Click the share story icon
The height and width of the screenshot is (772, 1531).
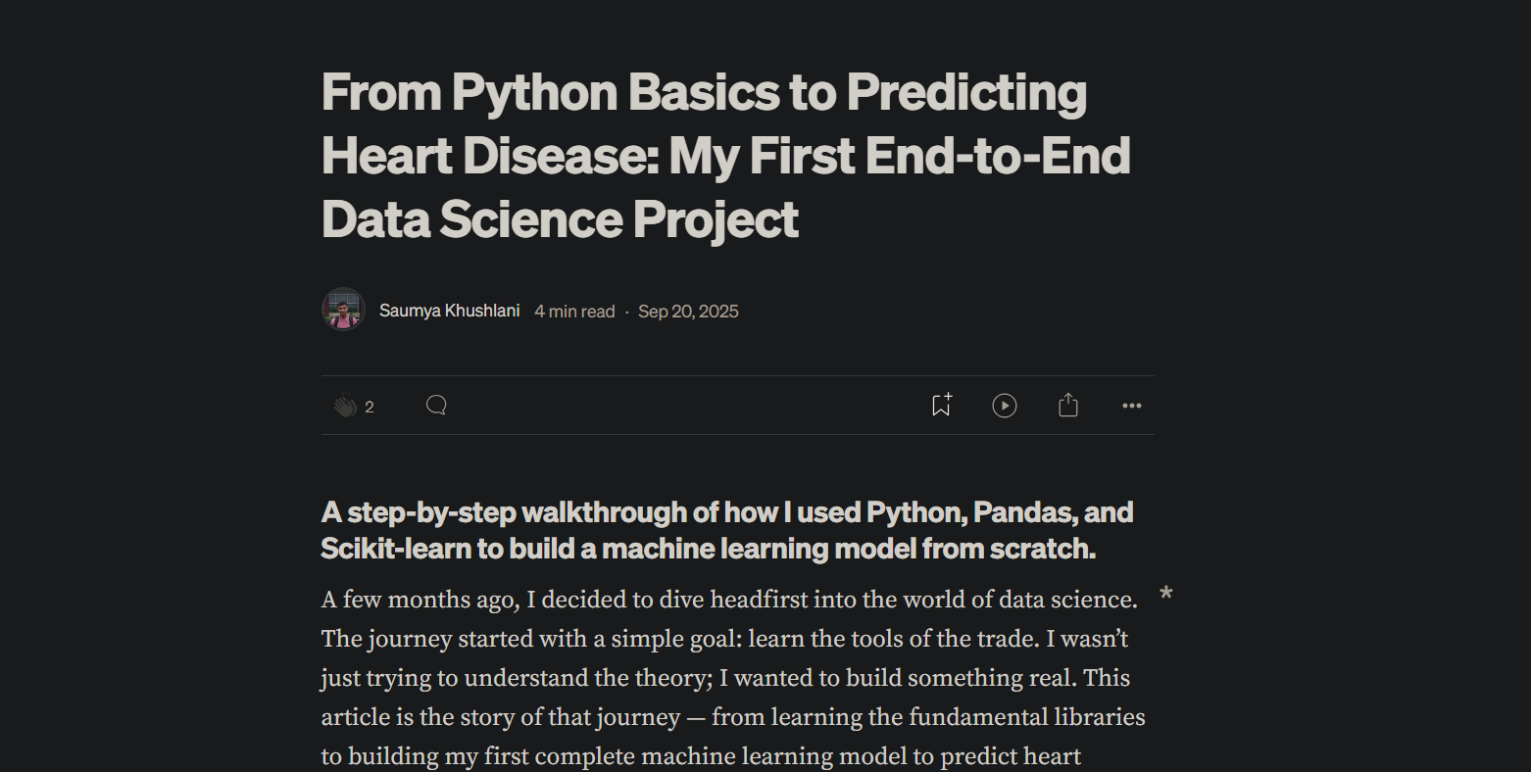[1068, 406]
